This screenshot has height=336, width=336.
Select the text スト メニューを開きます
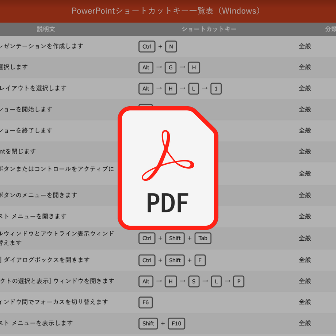(x=33, y=216)
